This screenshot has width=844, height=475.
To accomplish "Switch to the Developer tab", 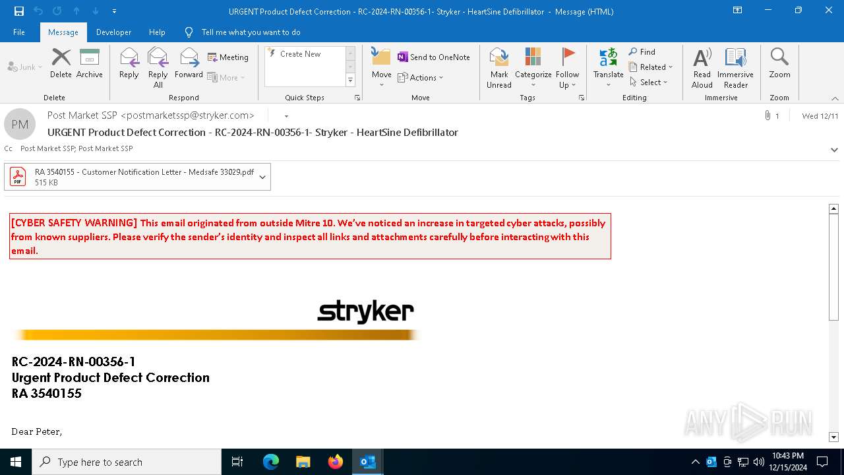I will click(x=113, y=32).
